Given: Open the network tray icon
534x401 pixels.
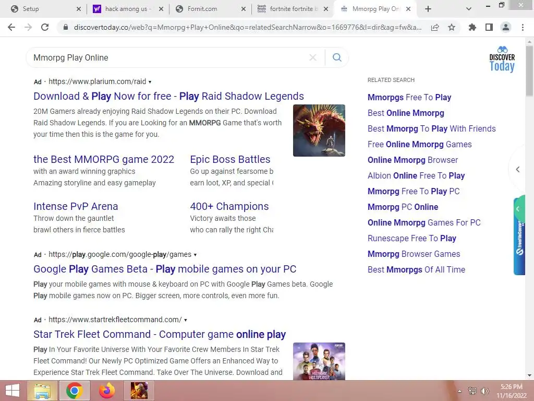Looking at the screenshot, I should click(x=472, y=391).
